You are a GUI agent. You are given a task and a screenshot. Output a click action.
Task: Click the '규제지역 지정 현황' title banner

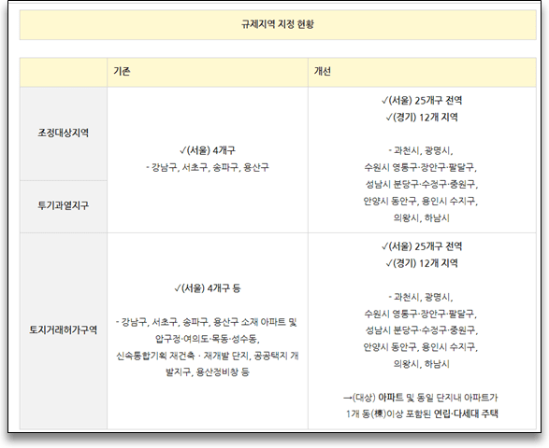(x=278, y=24)
